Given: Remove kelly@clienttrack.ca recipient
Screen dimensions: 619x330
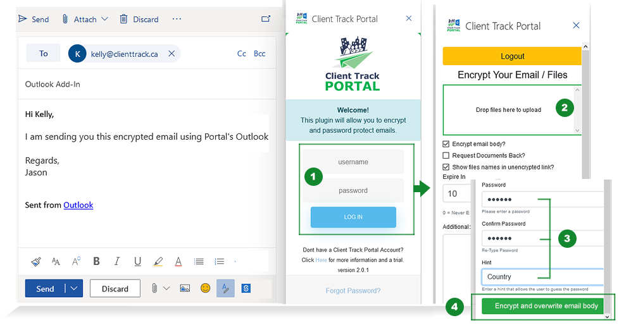Looking at the screenshot, I should coord(172,54).
